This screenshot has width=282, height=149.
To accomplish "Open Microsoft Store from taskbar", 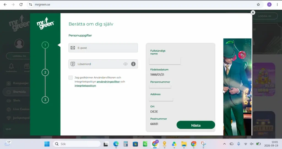I will coord(135,144).
